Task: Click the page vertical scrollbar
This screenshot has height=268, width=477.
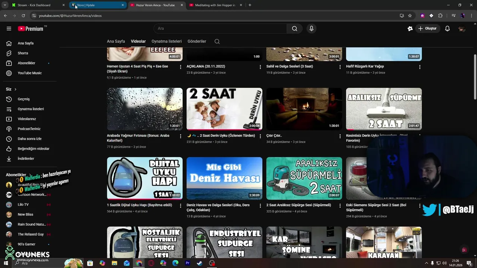Action: tap(475, 76)
